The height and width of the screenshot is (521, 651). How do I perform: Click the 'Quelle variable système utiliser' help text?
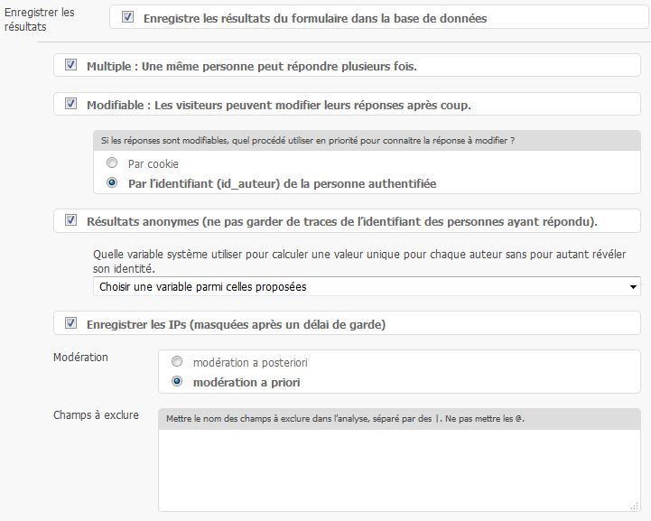pyautogui.click(x=365, y=262)
